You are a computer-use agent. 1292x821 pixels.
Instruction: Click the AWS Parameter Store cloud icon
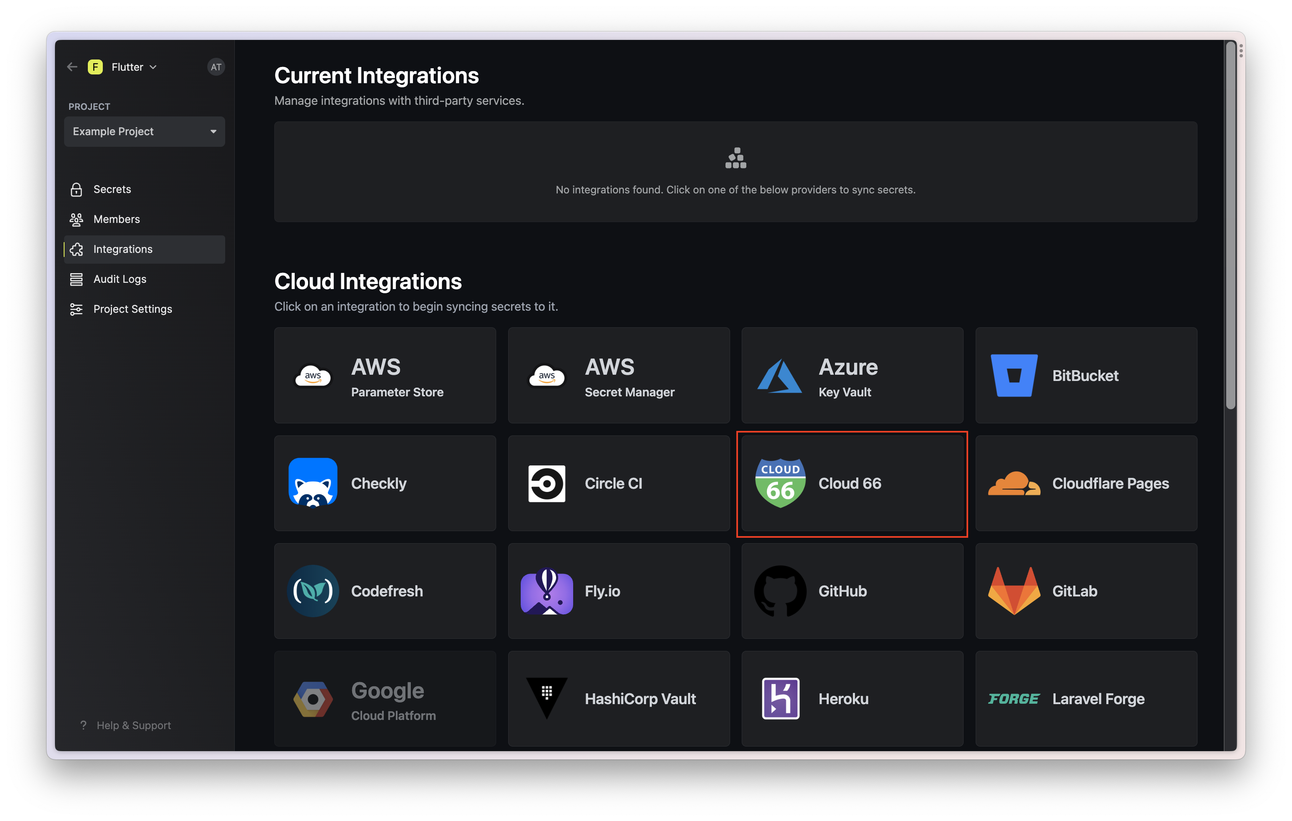coord(313,376)
